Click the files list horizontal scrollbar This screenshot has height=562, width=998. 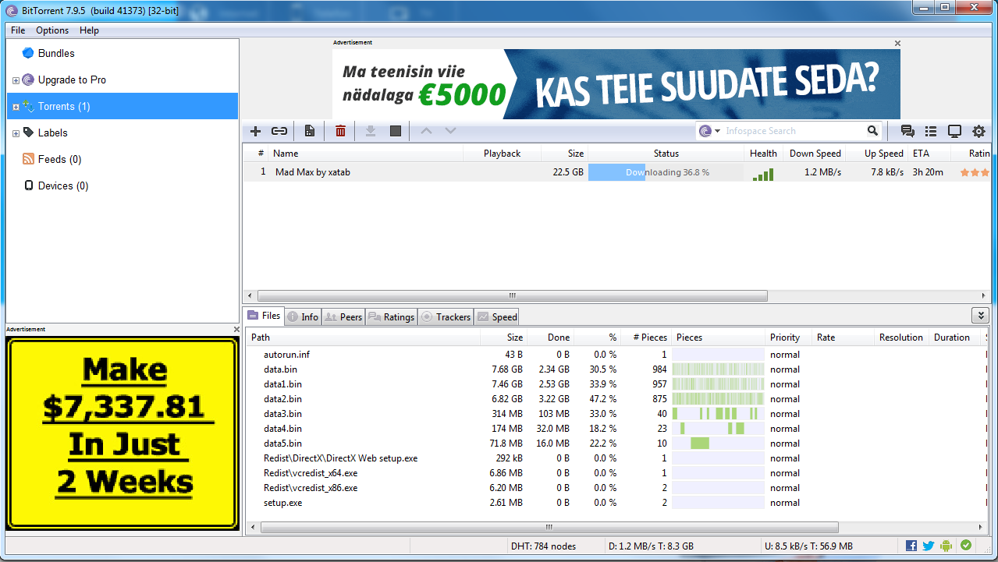point(549,528)
